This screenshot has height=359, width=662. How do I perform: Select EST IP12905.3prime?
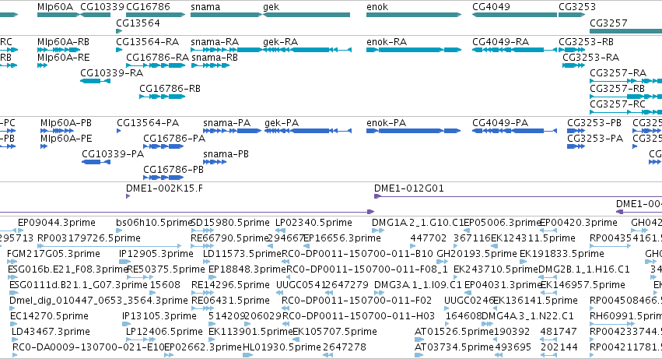coord(156,254)
